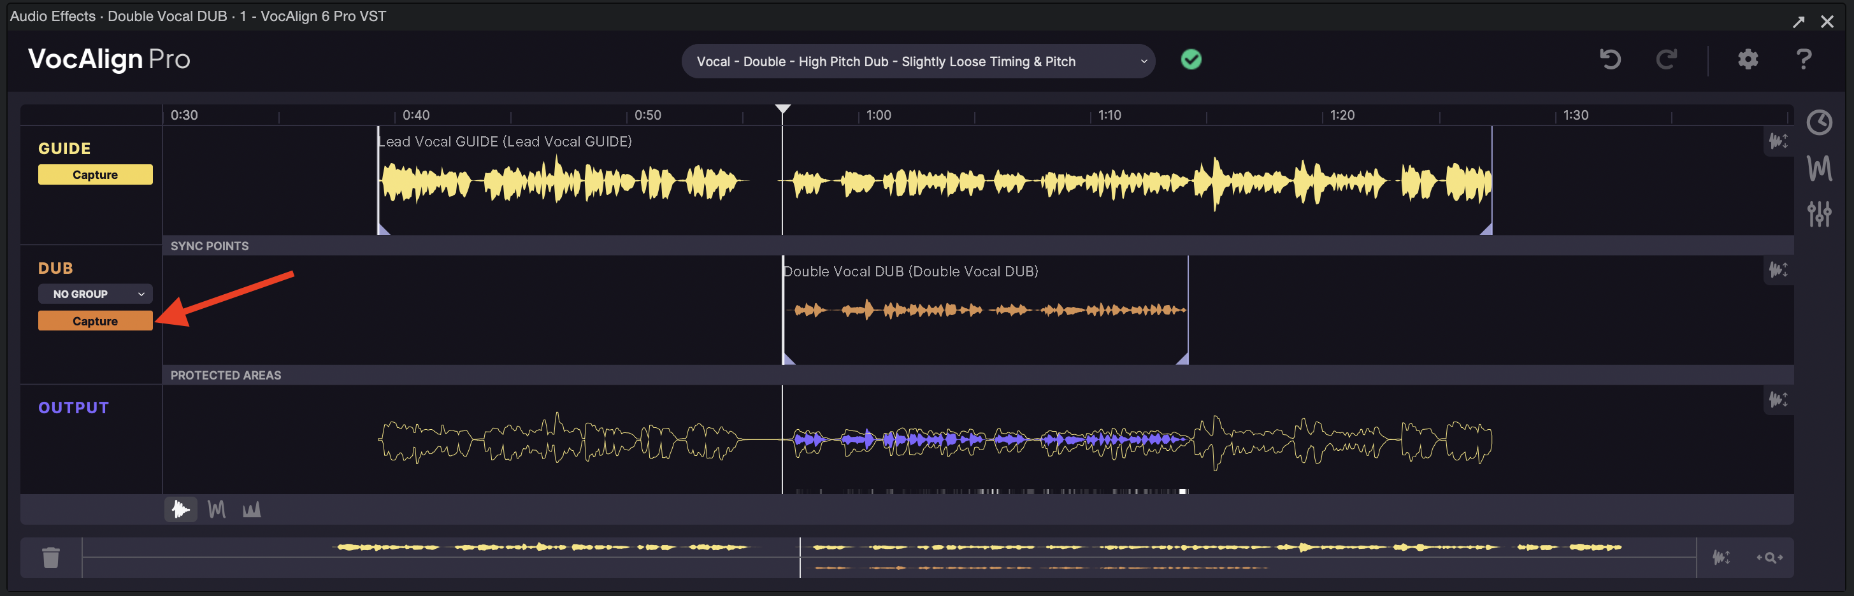Empty the capture memory with the trash icon

pyautogui.click(x=50, y=557)
